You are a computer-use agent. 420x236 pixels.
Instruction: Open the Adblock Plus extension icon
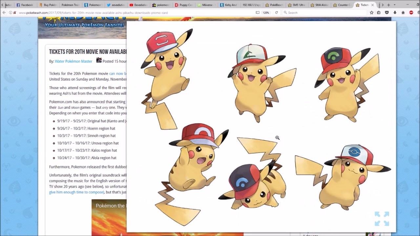click(x=411, y=12)
